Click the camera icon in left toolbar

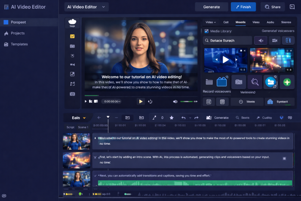point(72,93)
